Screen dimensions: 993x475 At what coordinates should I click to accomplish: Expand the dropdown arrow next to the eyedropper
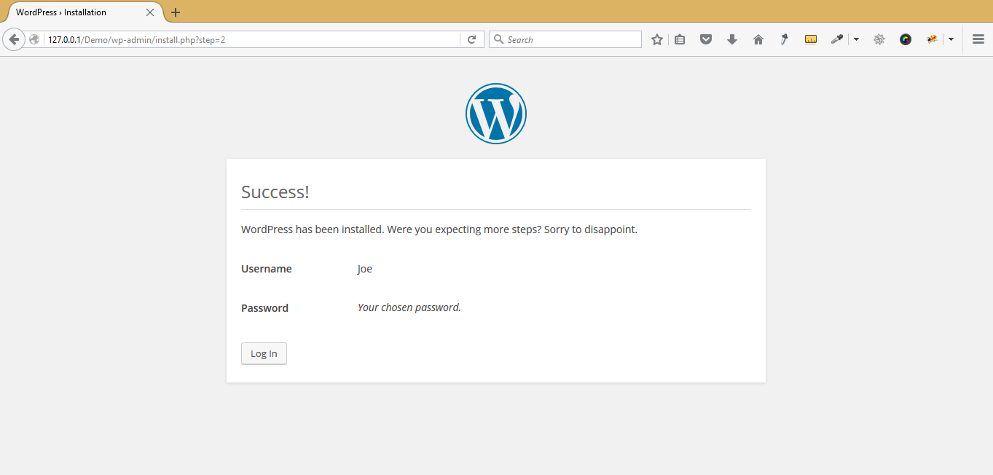tap(855, 39)
